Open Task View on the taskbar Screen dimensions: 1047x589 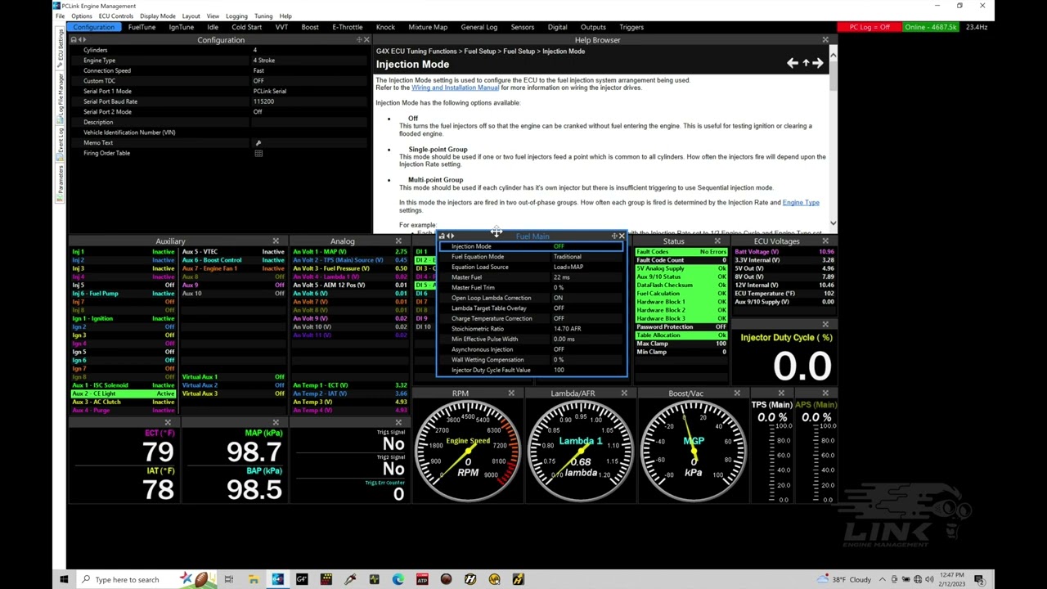pos(229,579)
